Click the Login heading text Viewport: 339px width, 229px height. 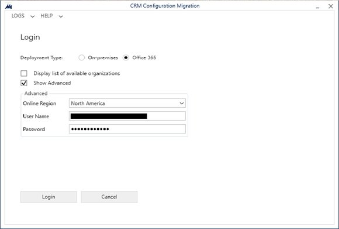click(x=30, y=37)
